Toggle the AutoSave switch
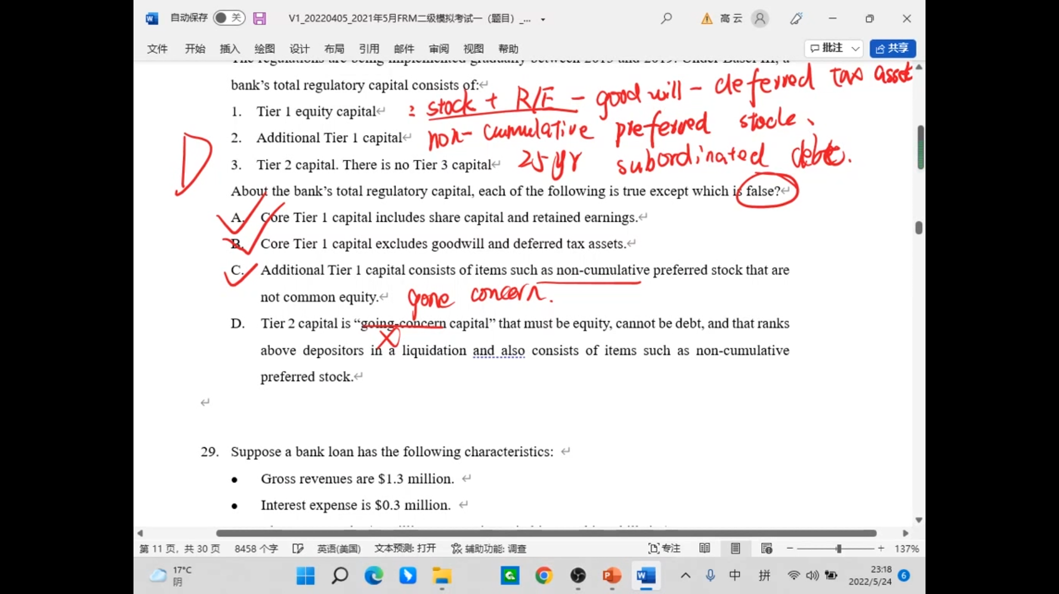The width and height of the screenshot is (1059, 594). pyautogui.click(x=228, y=18)
